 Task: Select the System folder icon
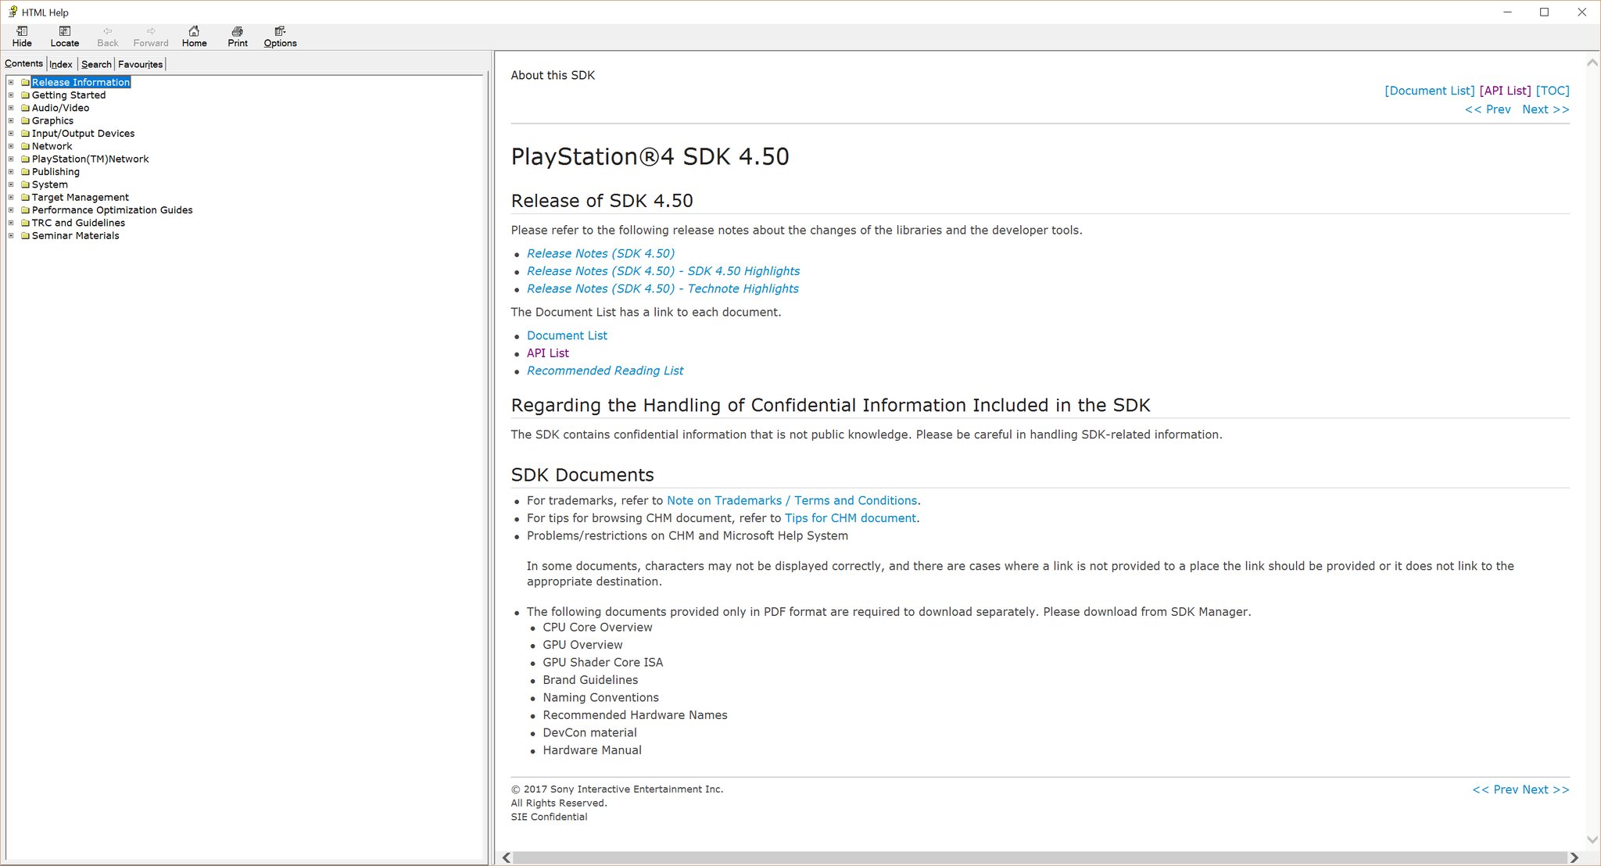click(25, 184)
